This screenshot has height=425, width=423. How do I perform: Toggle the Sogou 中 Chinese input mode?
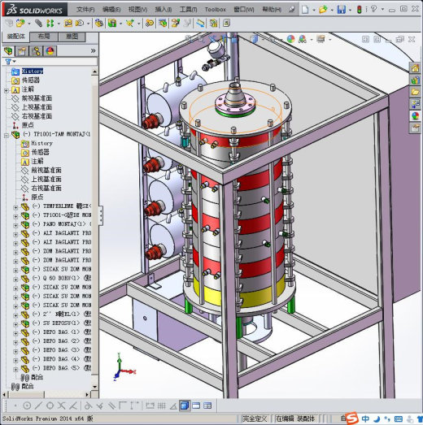(365, 418)
